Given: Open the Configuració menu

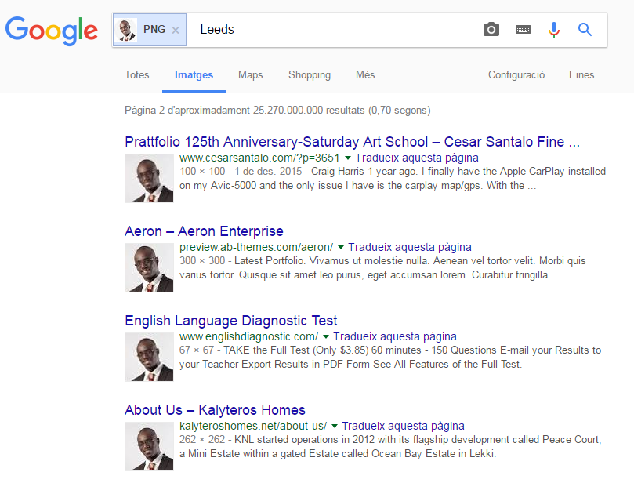Looking at the screenshot, I should coord(516,74).
